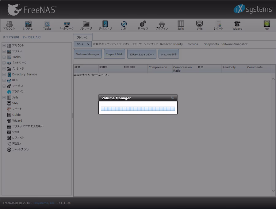276x209 pixels.
Task: Switch to the ストレージ tab
Action: point(83,37)
